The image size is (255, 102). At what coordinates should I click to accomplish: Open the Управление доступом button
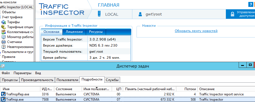click(x=240, y=14)
